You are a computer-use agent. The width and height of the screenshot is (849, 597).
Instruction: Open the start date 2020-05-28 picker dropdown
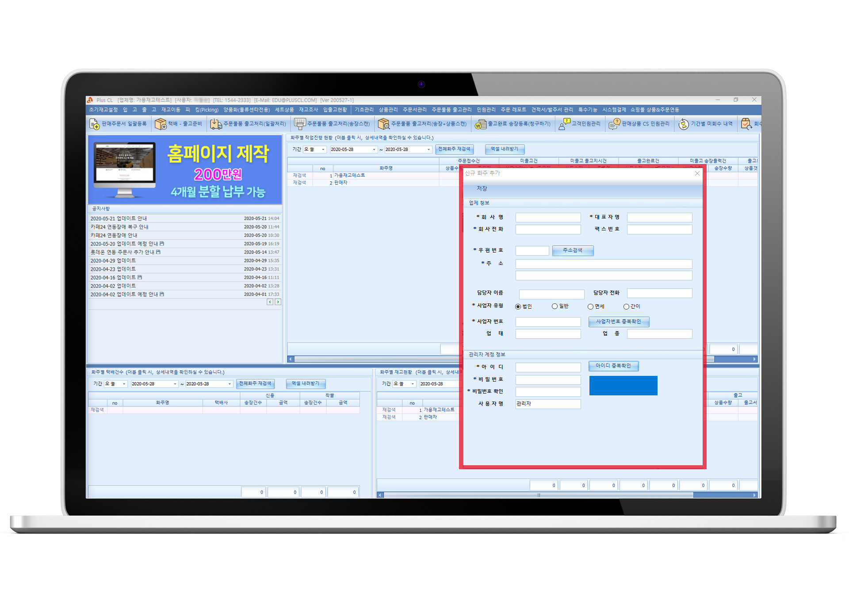point(374,149)
